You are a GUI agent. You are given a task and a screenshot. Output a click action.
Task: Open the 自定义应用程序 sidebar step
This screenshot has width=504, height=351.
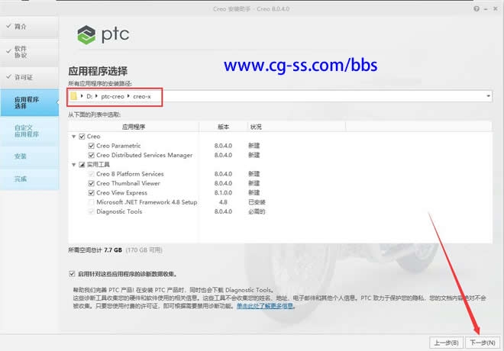pos(25,130)
